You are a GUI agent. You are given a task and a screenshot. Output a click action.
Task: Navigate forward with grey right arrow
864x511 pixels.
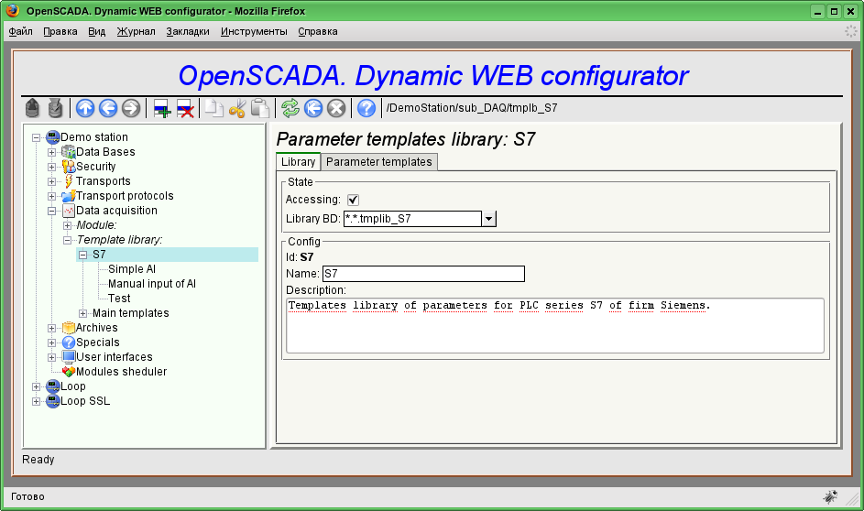click(131, 108)
